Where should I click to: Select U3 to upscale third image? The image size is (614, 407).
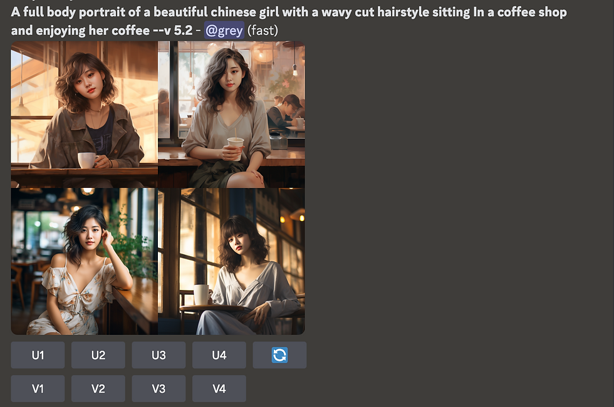(x=159, y=355)
